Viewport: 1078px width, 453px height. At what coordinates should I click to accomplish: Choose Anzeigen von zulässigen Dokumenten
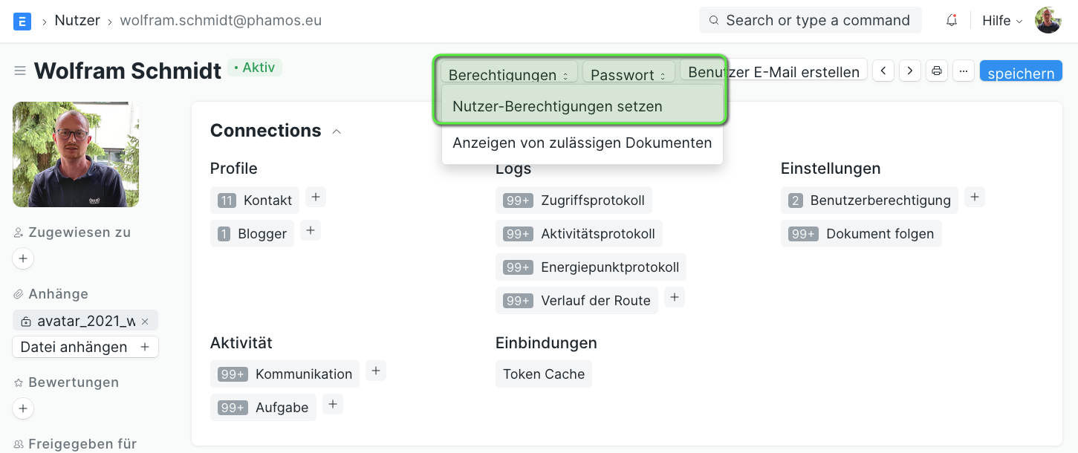[x=582, y=143]
